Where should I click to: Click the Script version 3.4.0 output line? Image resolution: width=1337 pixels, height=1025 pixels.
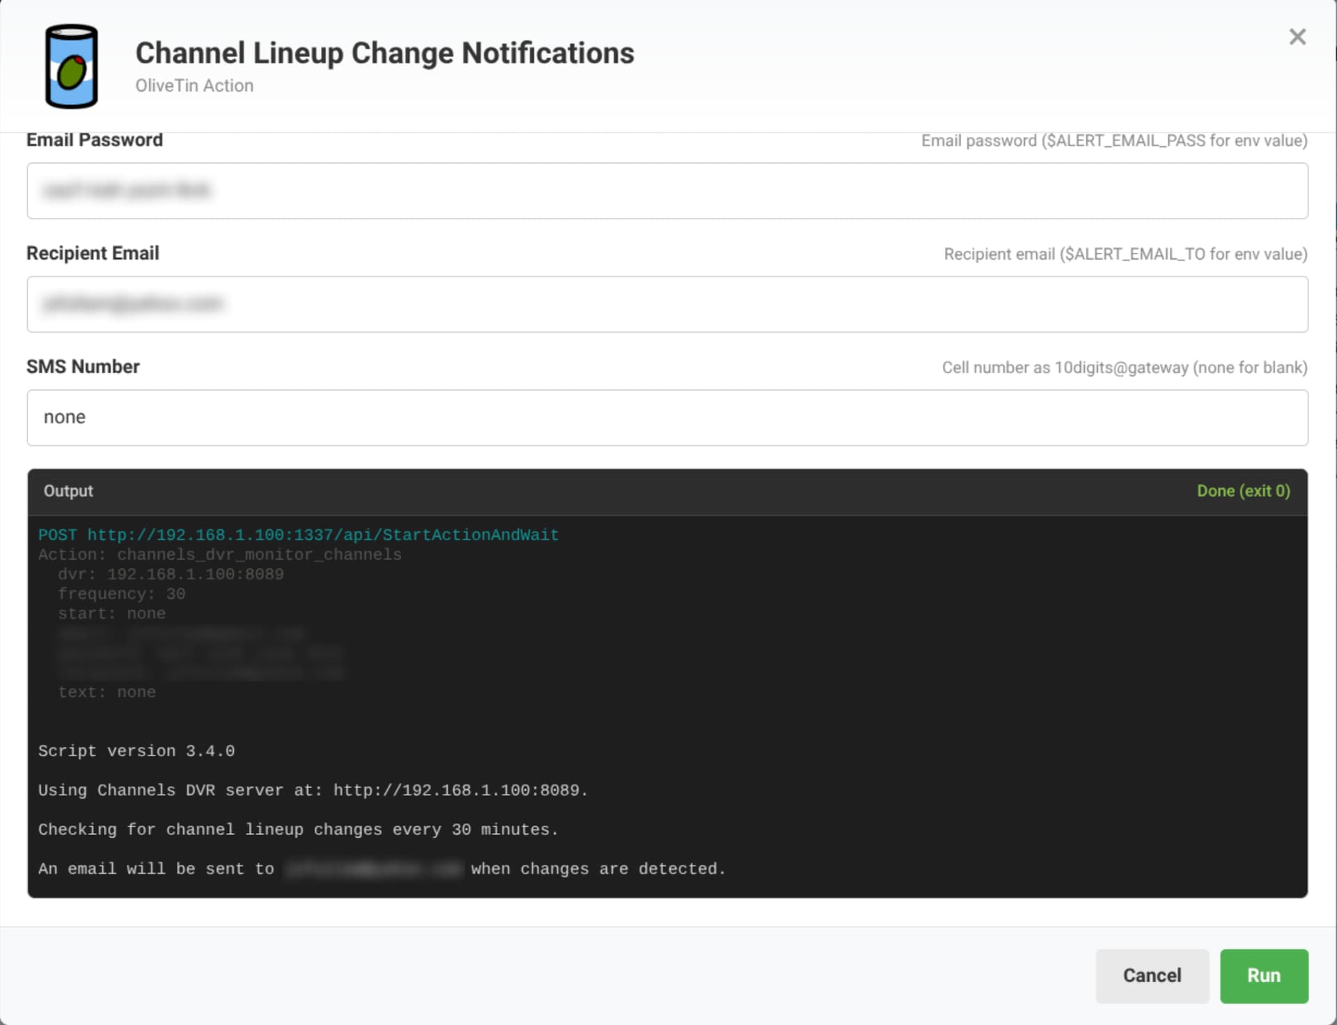[136, 751]
